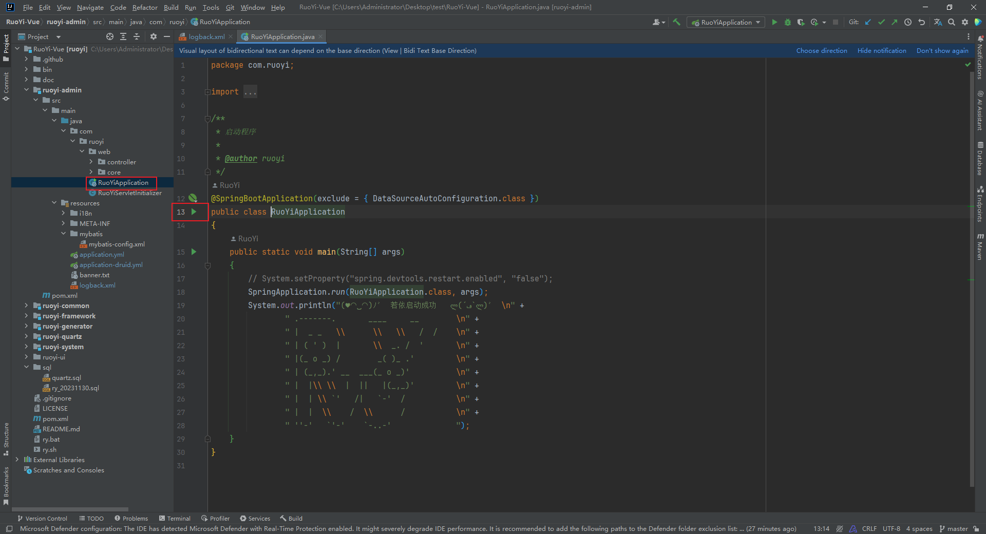Push commits with the green Git arrow
986x534 pixels.
point(895,22)
